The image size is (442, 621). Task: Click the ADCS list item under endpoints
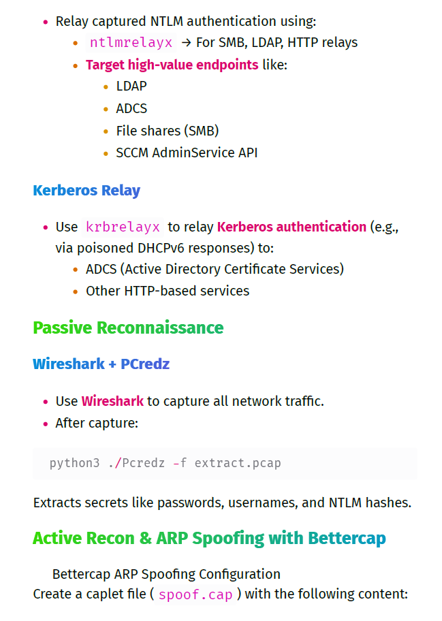coord(131,108)
